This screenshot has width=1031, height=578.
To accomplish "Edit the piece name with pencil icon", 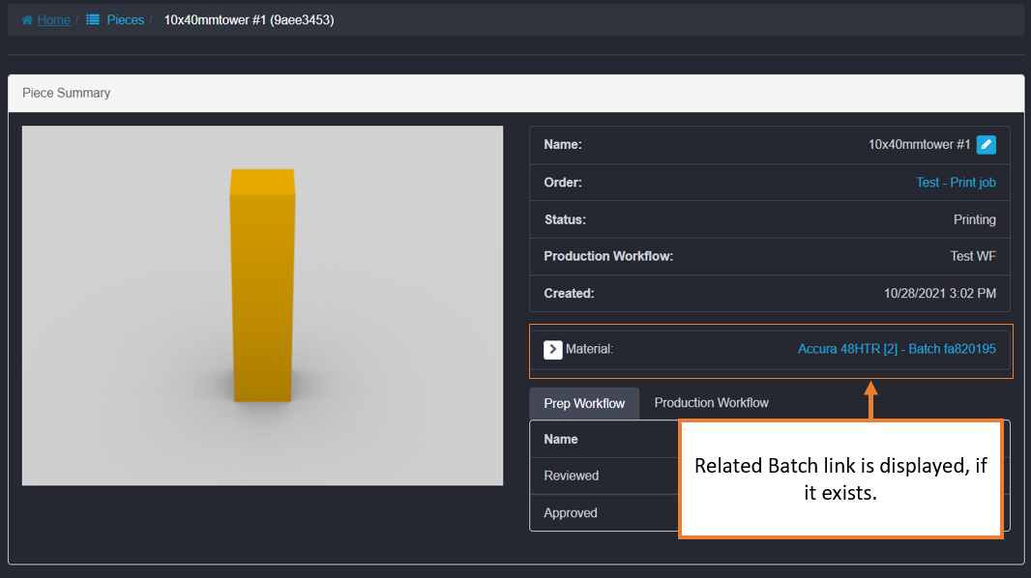I will pos(986,145).
